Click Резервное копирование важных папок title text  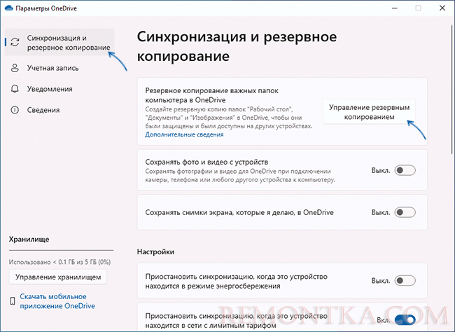click(212, 95)
